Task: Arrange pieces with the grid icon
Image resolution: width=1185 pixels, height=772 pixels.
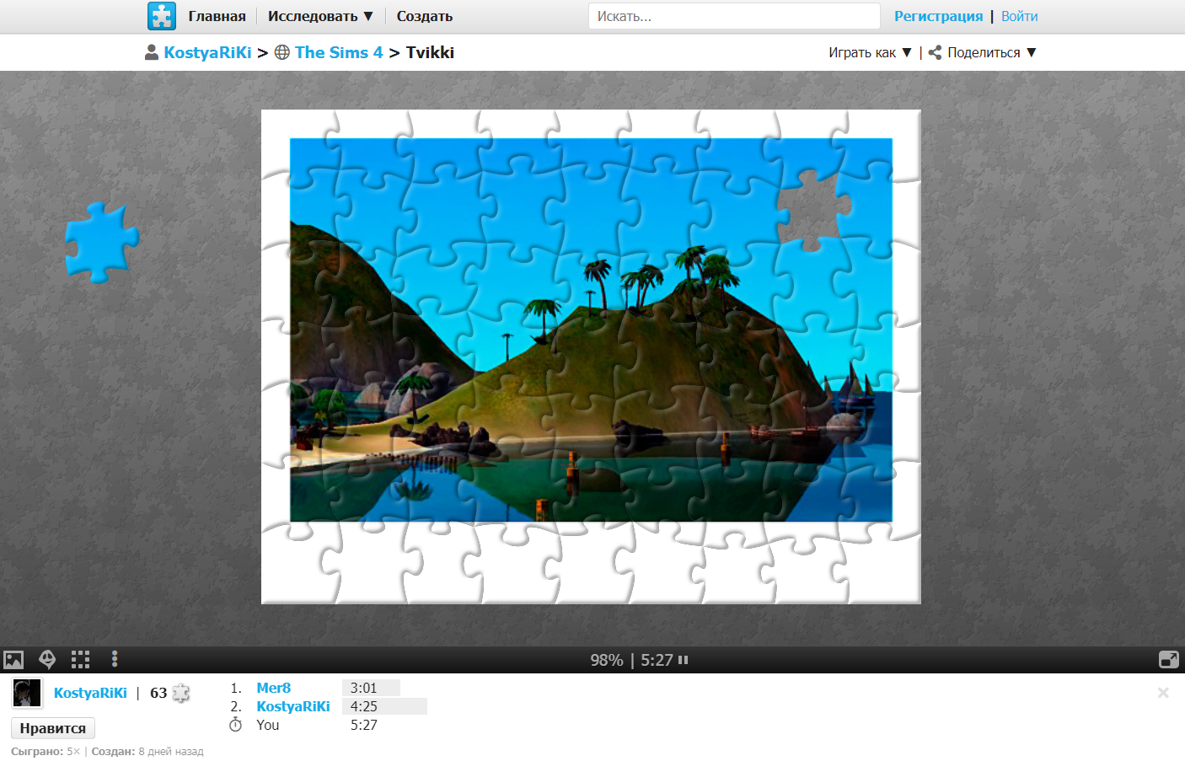Action: [x=80, y=660]
